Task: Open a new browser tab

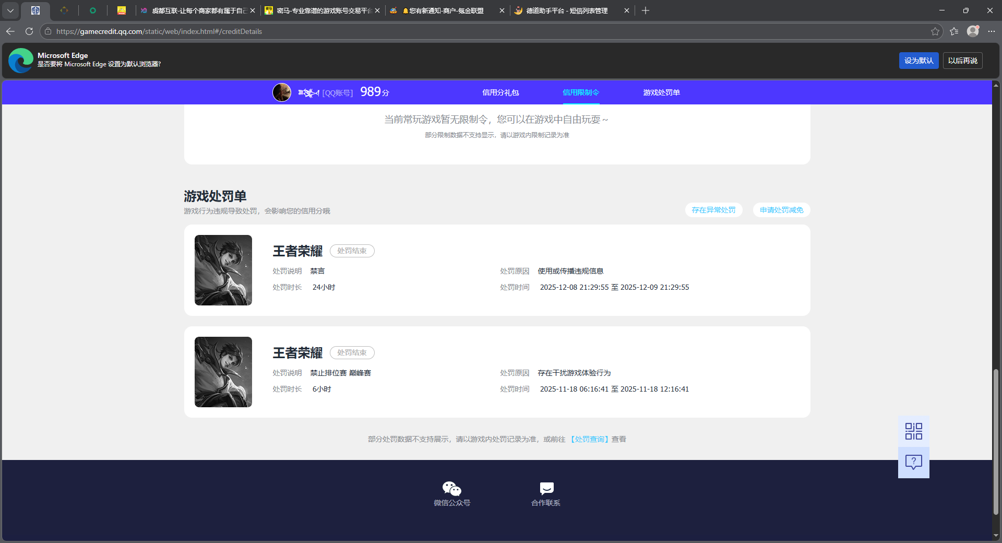Action: click(x=646, y=10)
